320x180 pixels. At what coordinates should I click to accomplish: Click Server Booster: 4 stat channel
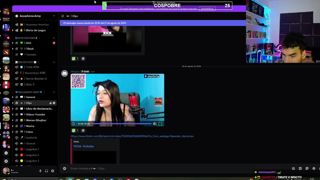tap(35, 79)
